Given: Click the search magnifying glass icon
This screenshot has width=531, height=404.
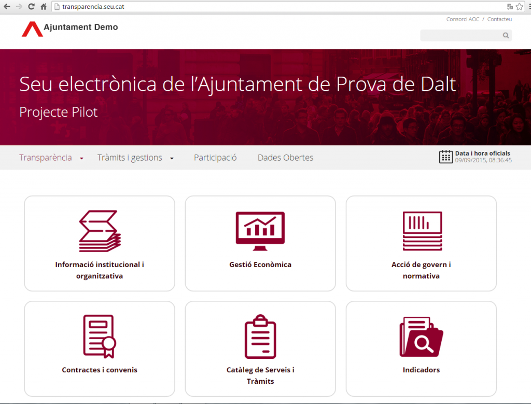Looking at the screenshot, I should pos(506,35).
